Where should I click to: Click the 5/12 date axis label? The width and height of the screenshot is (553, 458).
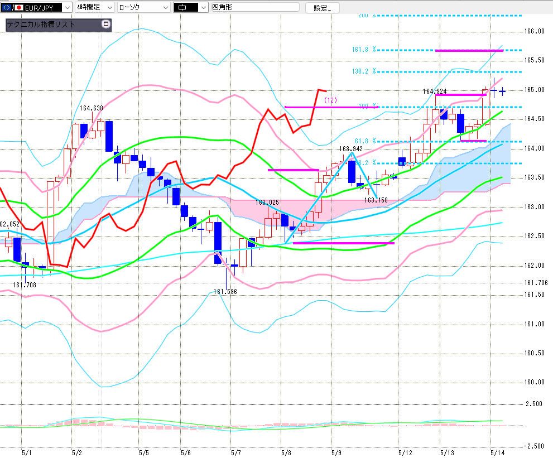coord(405,453)
